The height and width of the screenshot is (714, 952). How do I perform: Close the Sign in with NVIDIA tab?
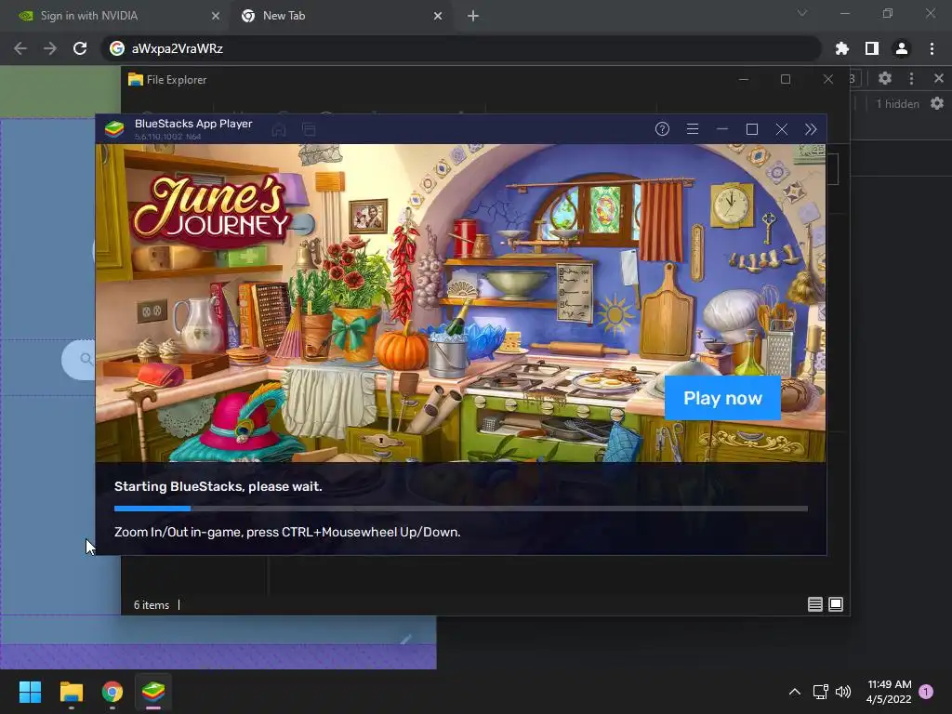pyautogui.click(x=216, y=16)
